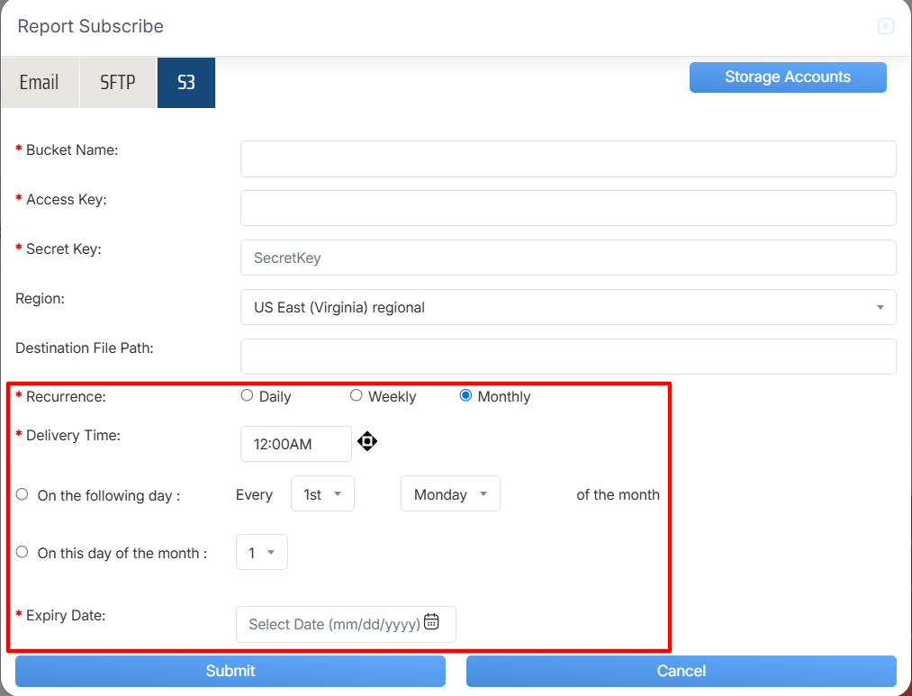Select the S3 tab

pyautogui.click(x=185, y=83)
